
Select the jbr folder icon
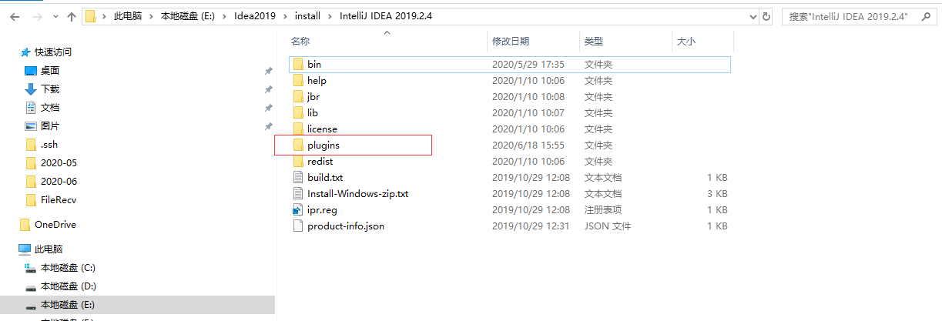click(x=299, y=96)
